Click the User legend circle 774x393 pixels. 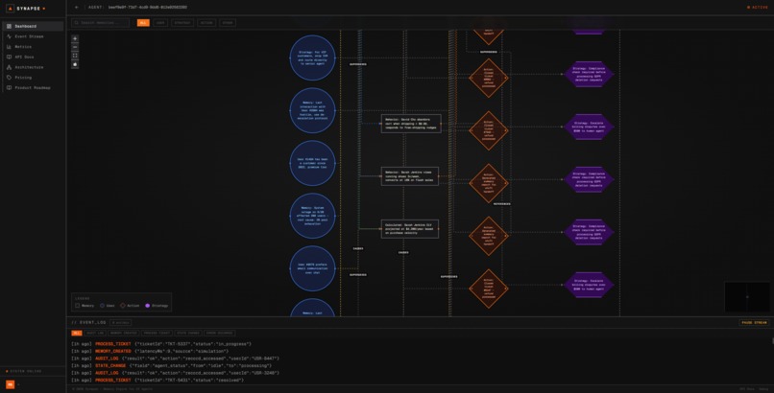point(102,306)
